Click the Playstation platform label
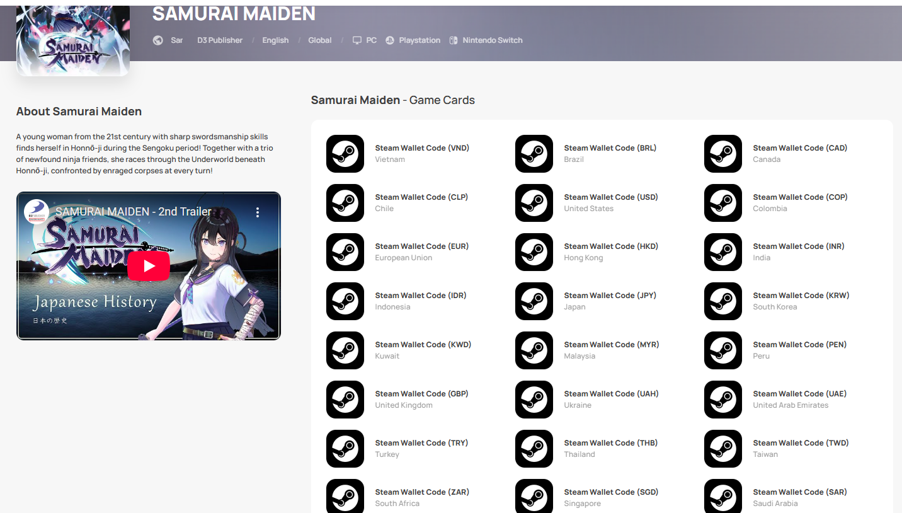 pos(420,40)
